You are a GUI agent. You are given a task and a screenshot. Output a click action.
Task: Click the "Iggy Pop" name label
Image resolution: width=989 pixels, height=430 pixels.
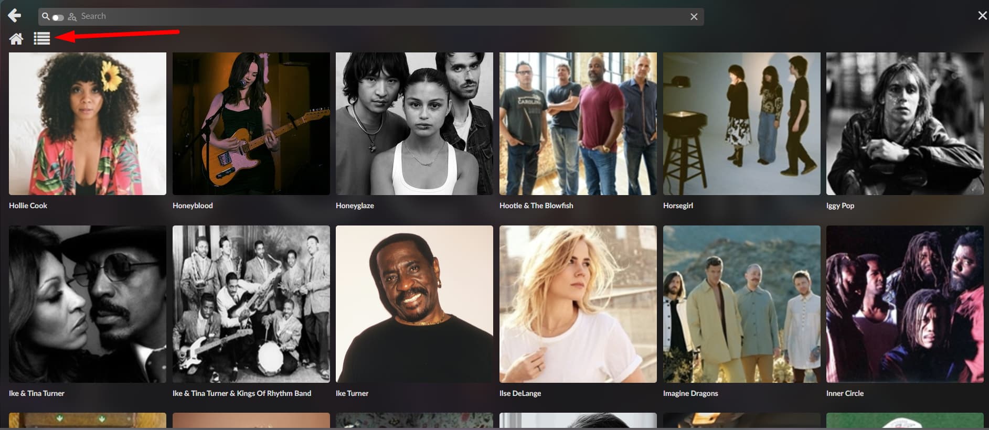[840, 206]
